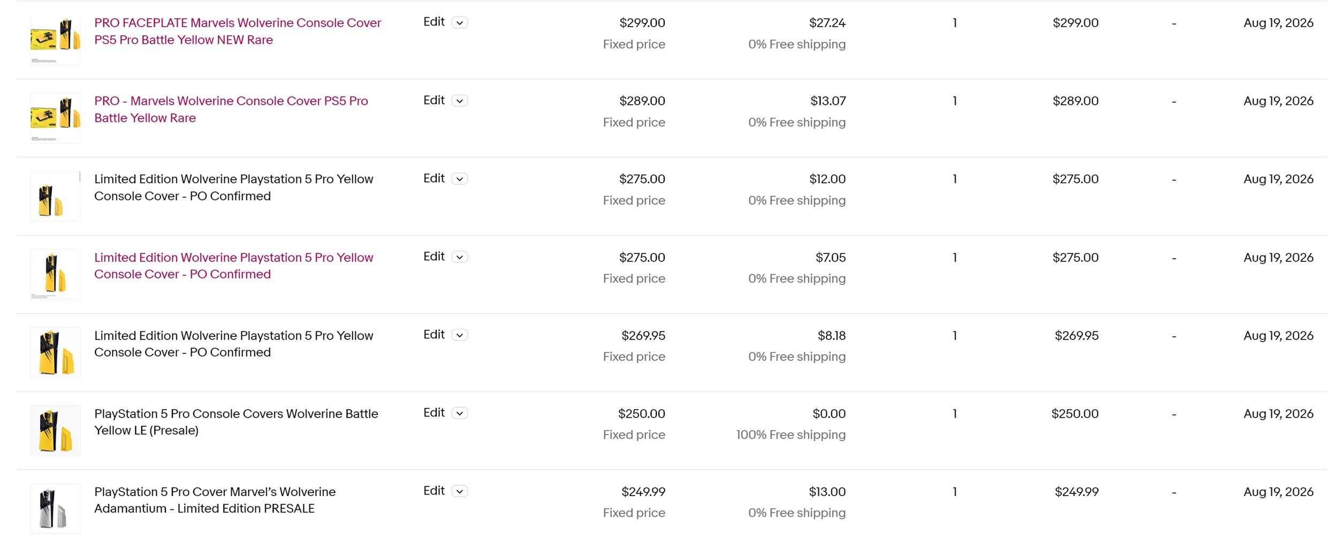Open thumbnail of Adamantium Limited Edition listing

click(x=55, y=508)
